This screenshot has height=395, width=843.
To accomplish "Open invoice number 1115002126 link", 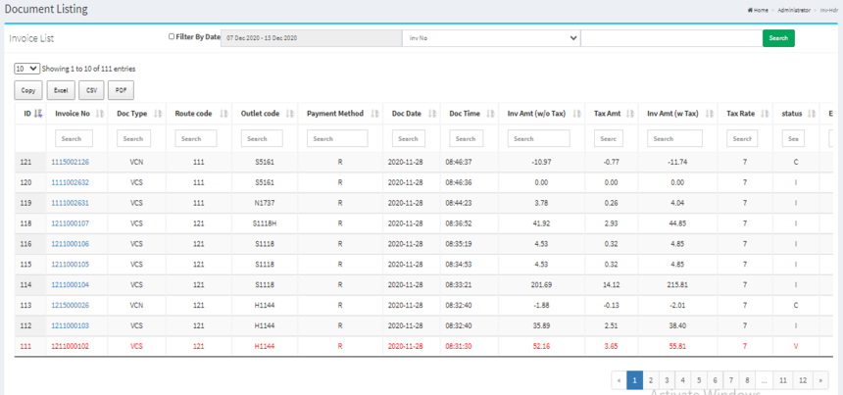I will click(x=71, y=161).
